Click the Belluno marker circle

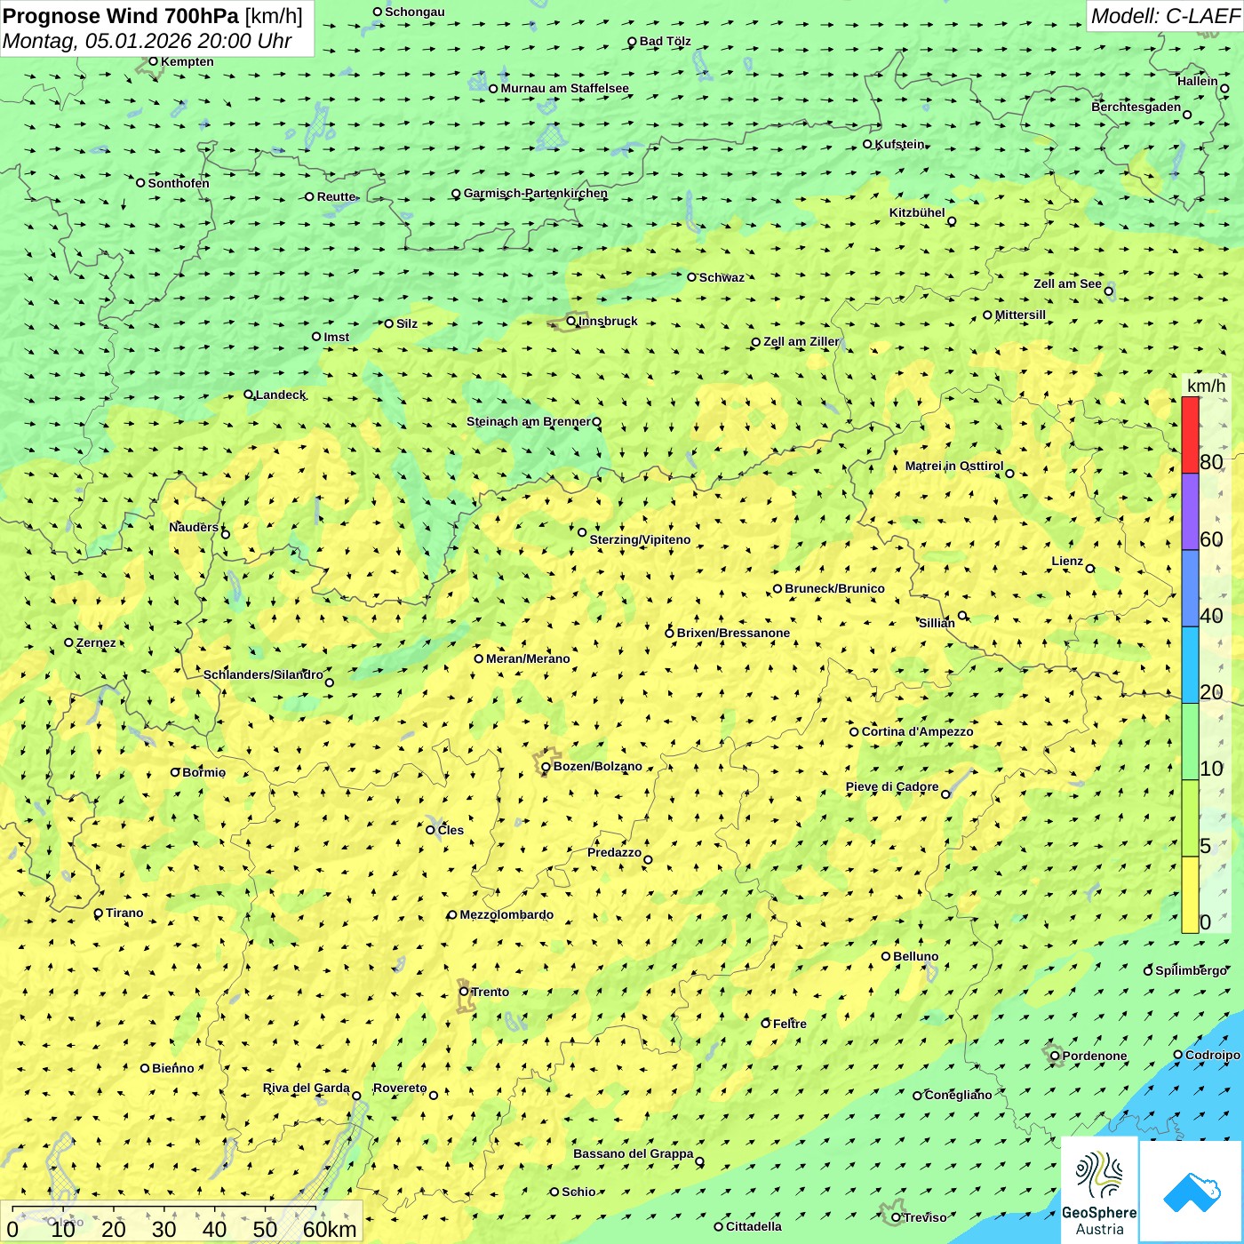(886, 956)
